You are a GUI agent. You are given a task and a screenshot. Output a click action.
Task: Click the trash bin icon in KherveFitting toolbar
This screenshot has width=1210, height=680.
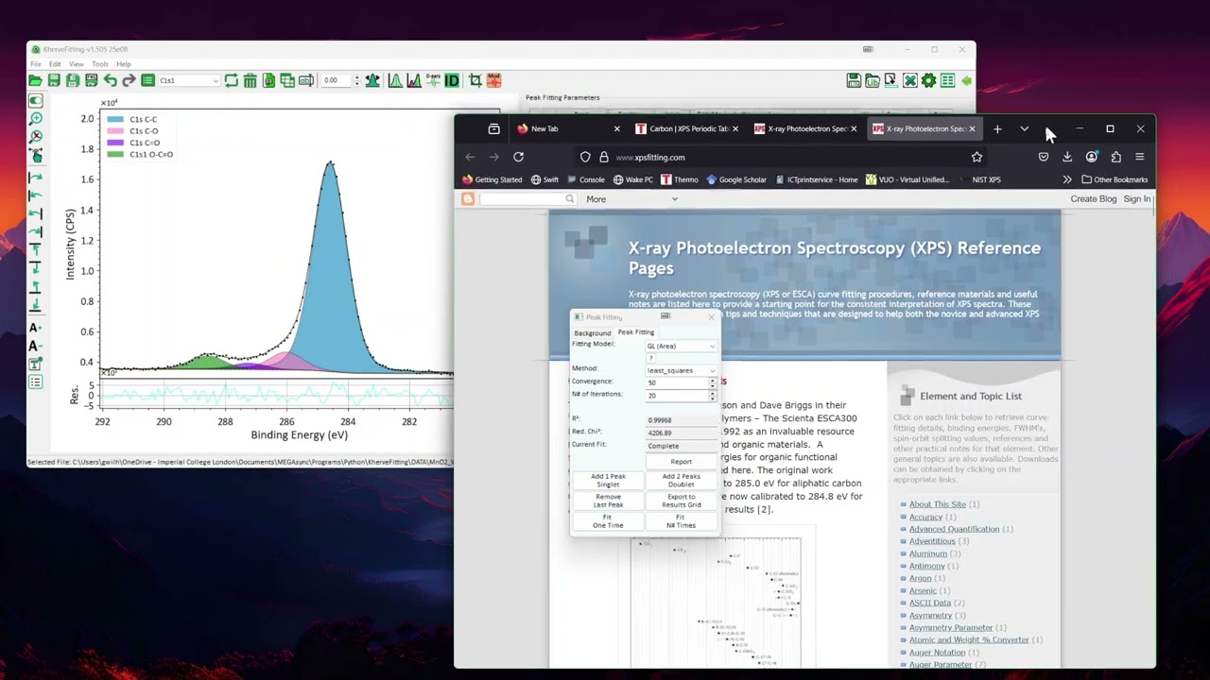click(250, 81)
